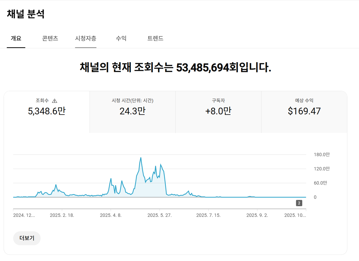The width and height of the screenshot is (359, 261).
Task: Show the 시청 시간 24.3만 metric card
Action: [x=132, y=112]
